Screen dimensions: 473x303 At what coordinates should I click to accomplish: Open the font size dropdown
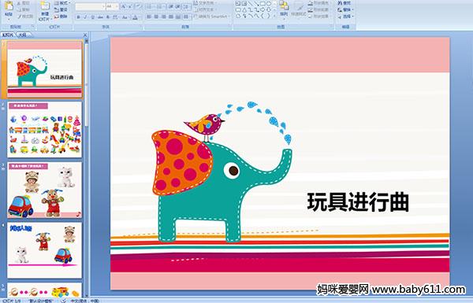pos(112,6)
